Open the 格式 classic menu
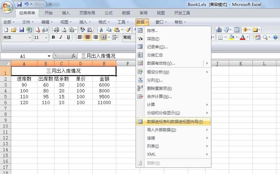The image size is (280, 174). (x=104, y=22)
